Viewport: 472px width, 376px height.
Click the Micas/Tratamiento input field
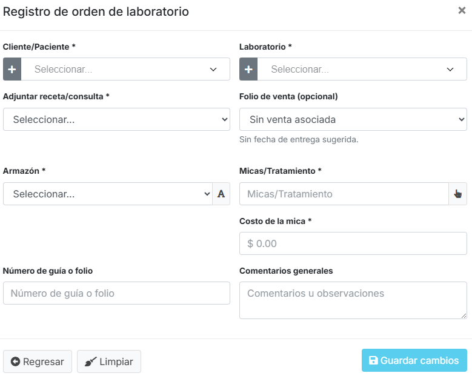point(344,194)
